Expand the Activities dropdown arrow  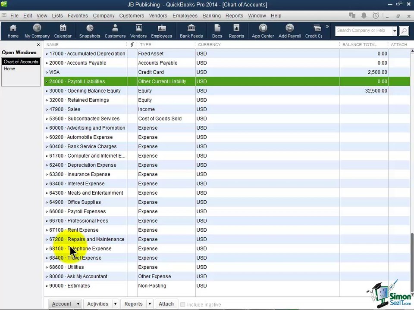(115, 304)
